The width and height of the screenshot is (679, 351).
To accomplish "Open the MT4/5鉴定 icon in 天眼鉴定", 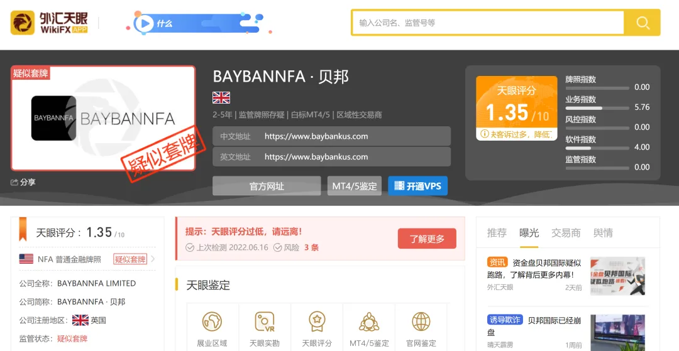I will click(x=369, y=321).
